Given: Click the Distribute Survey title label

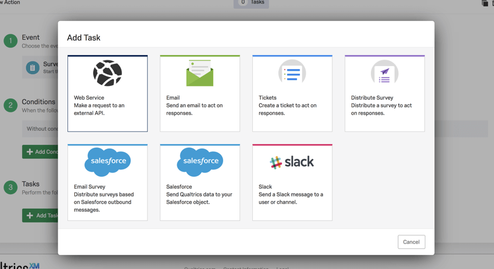Looking at the screenshot, I should (372, 98).
